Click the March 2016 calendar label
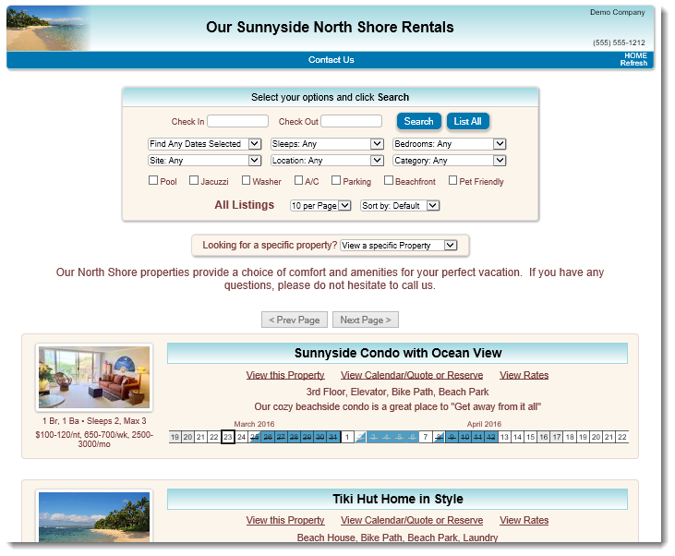The height and width of the screenshot is (556, 675). coord(254,424)
